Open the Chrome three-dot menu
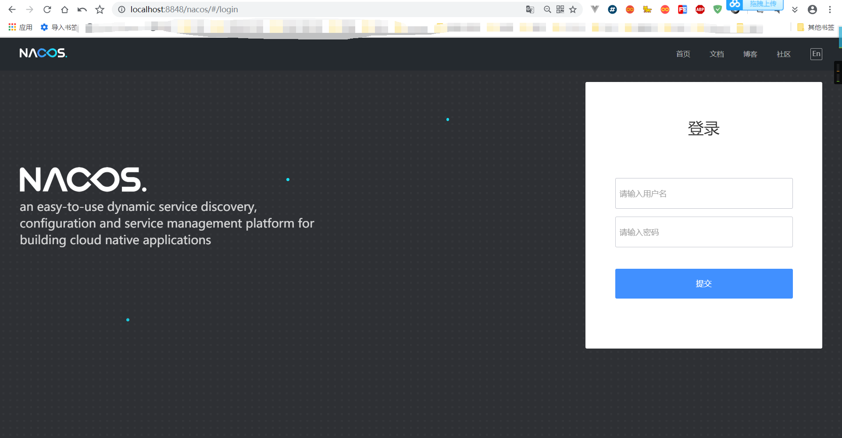 (x=830, y=9)
